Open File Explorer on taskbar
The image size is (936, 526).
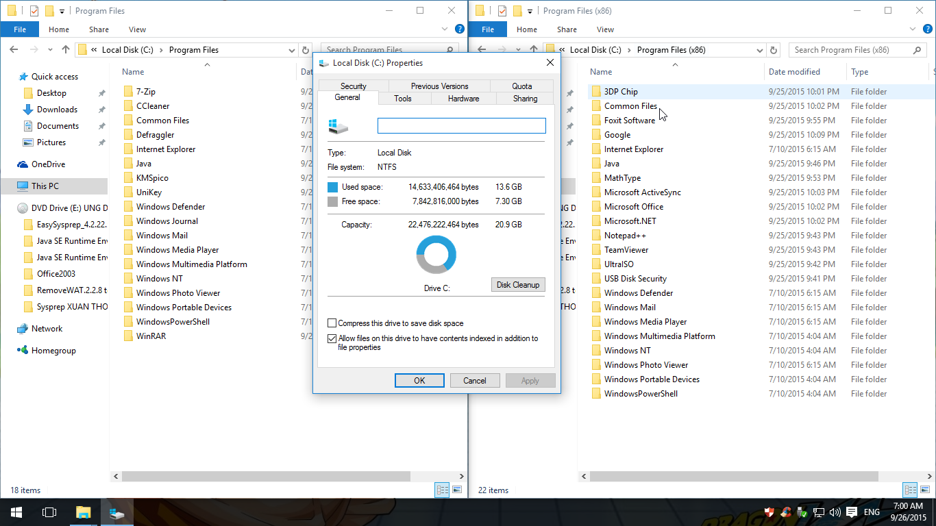click(83, 512)
